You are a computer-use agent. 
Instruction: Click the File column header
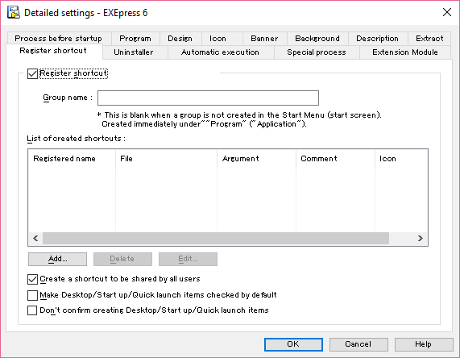tap(166, 159)
